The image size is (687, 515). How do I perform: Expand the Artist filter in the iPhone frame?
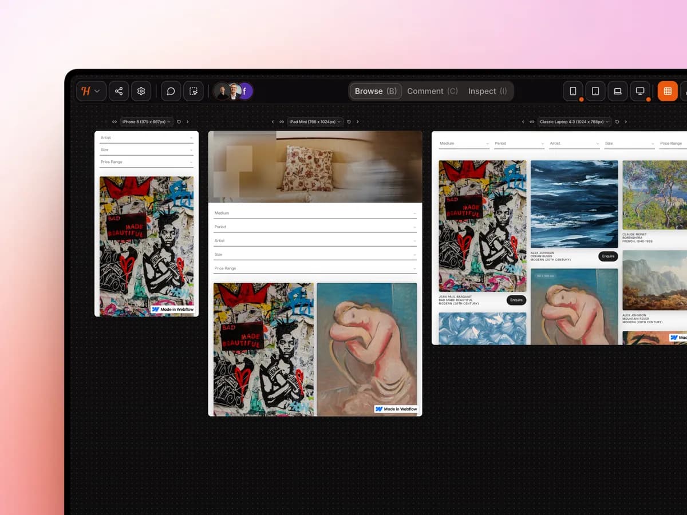click(147, 138)
